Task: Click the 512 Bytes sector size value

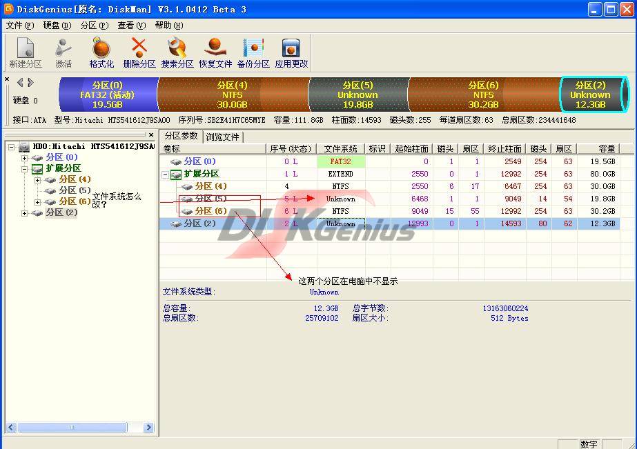Action: [x=509, y=318]
